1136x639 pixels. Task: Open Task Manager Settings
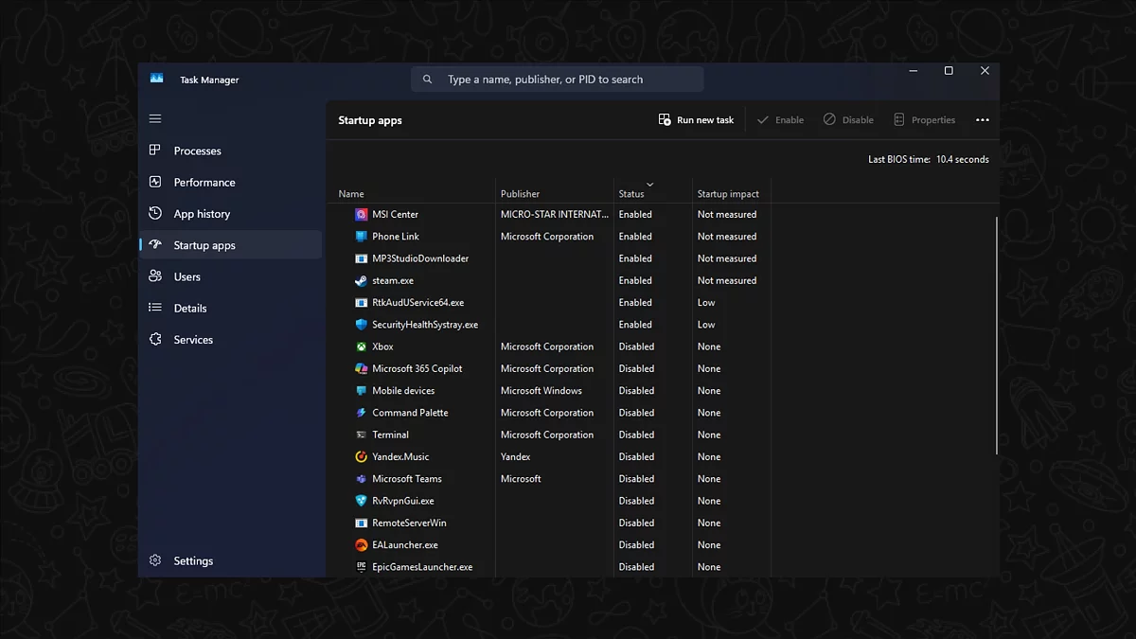pos(193,561)
